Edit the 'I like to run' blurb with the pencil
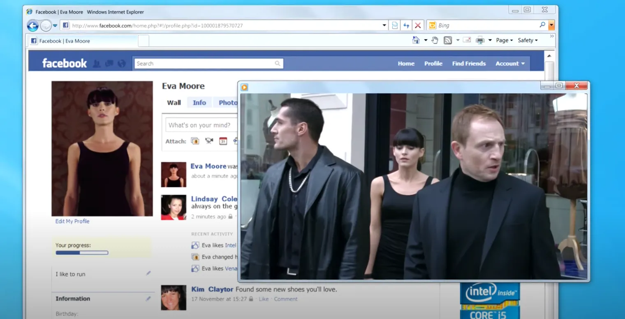The image size is (625, 319). pyautogui.click(x=148, y=273)
